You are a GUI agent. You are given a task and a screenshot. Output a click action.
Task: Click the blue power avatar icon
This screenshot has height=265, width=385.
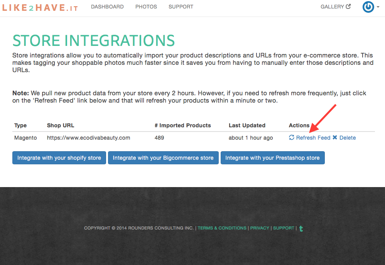coord(368,7)
